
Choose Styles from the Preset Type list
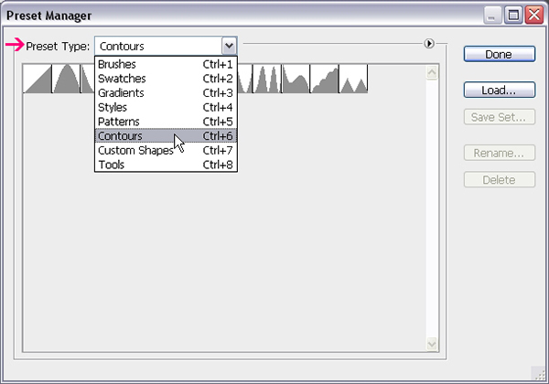[166, 107]
